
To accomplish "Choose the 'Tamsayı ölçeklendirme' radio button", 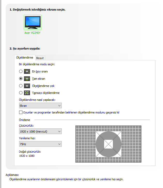I will click(21, 93).
